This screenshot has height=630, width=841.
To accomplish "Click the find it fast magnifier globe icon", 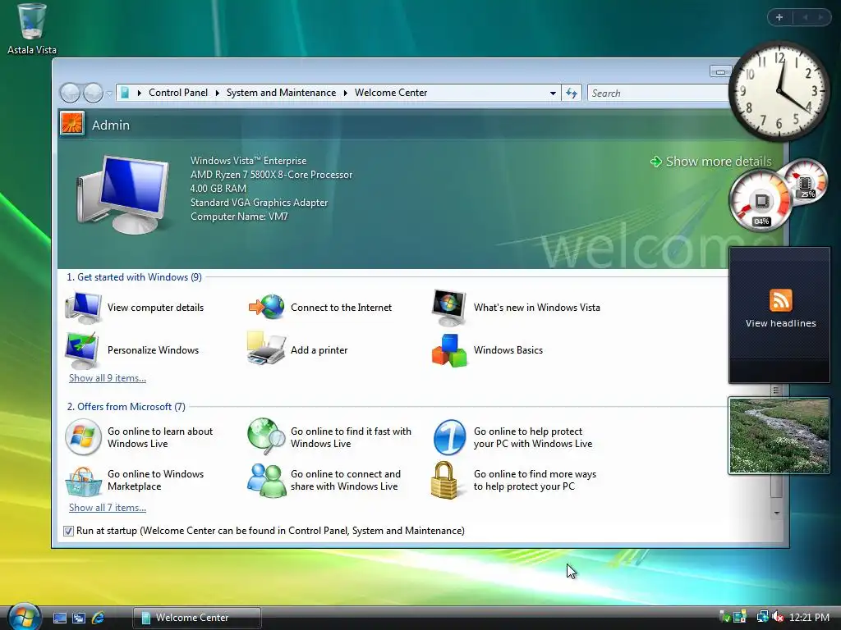I will 266,436.
